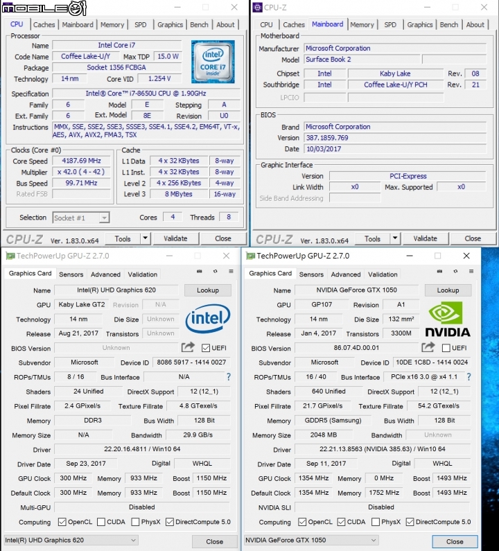Toggle UEFI checkbox in Intel GPU-Z
499x551 pixels.
(206, 348)
